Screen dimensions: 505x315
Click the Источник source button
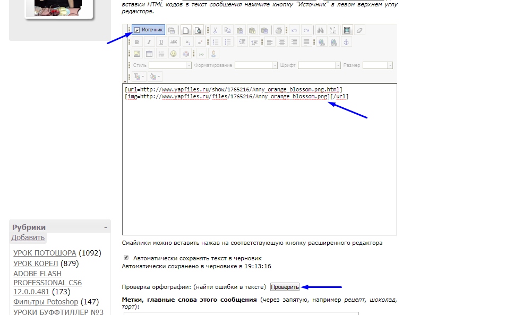coord(148,30)
